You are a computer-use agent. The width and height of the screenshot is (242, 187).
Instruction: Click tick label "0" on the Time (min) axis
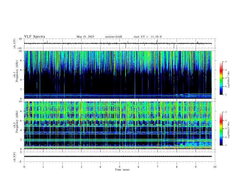tap(24, 167)
